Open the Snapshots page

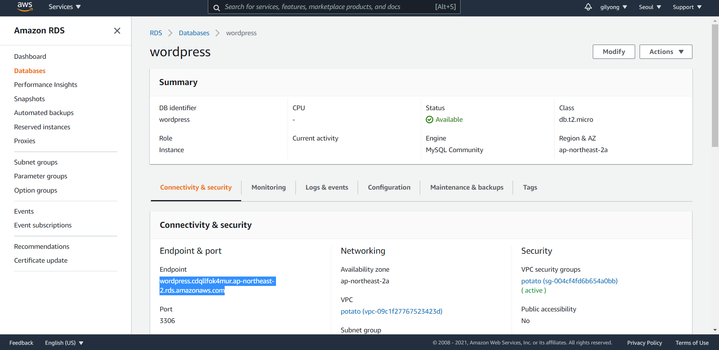(x=29, y=99)
